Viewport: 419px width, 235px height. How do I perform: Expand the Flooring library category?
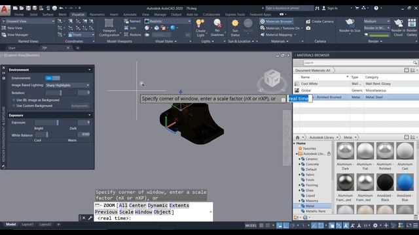coord(299,185)
